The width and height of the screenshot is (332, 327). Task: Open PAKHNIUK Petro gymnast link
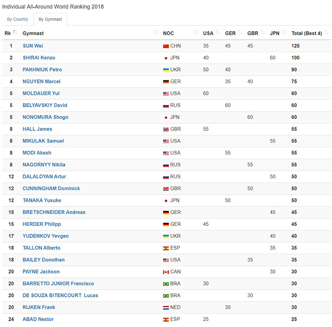[x=42, y=70]
